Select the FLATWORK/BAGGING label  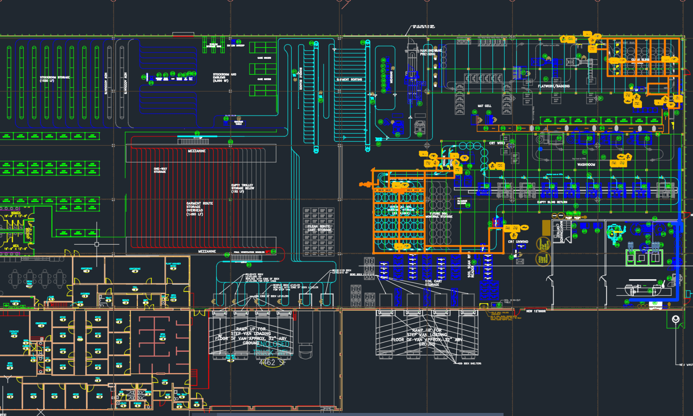(554, 86)
